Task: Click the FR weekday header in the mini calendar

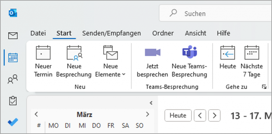Action: pos(110,126)
